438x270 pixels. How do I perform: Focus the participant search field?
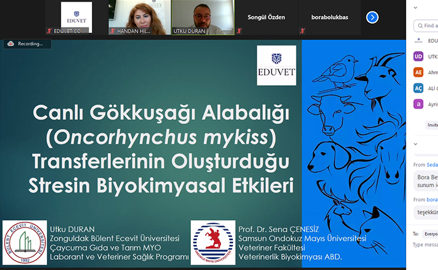428,26
